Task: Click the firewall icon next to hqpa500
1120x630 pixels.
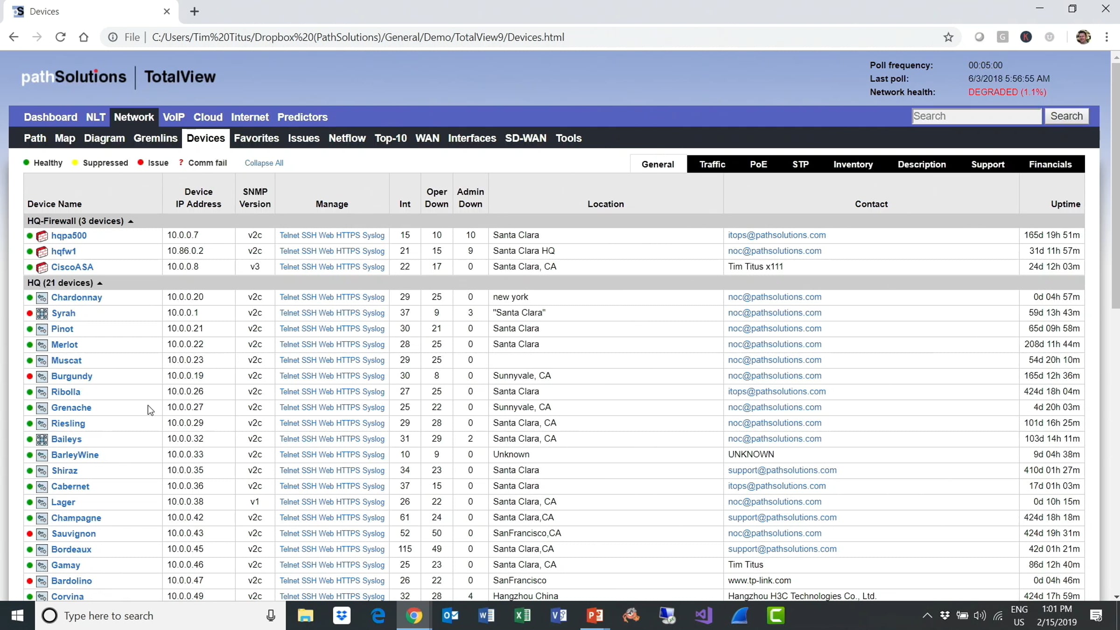Action: tap(42, 236)
